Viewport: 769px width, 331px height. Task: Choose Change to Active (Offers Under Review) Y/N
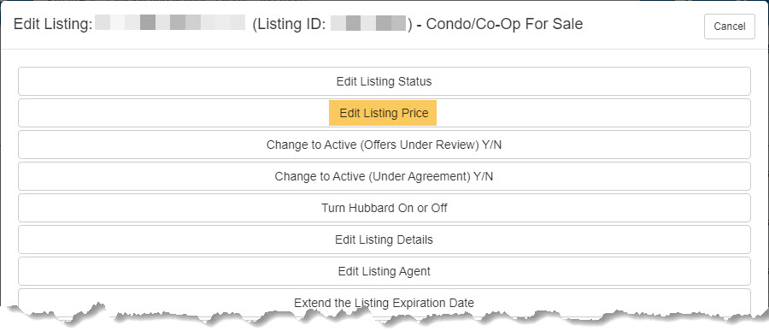click(x=384, y=145)
